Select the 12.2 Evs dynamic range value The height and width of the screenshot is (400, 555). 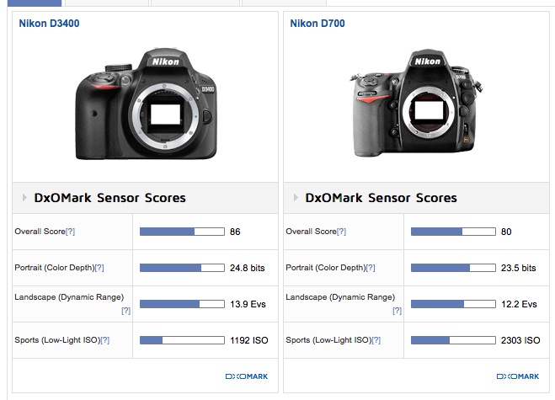[519, 304]
